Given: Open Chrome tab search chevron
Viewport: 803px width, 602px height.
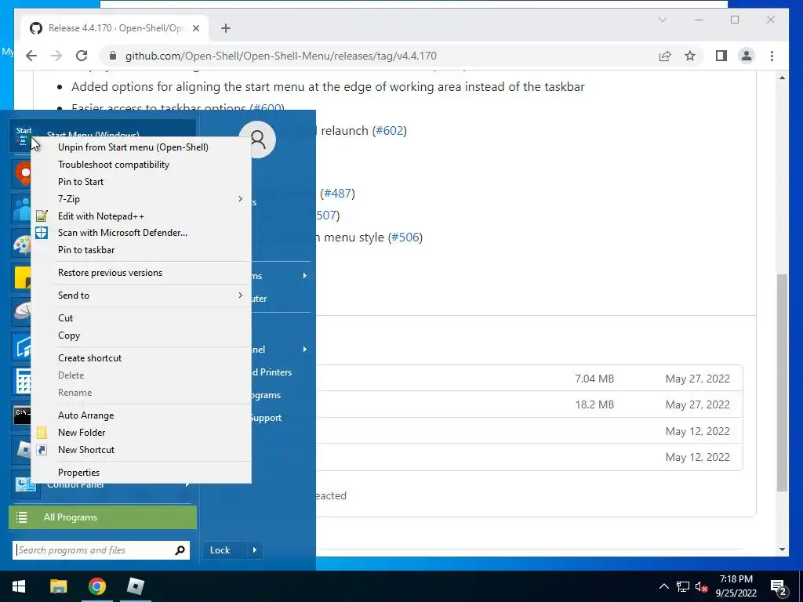Looking at the screenshot, I should tap(662, 20).
